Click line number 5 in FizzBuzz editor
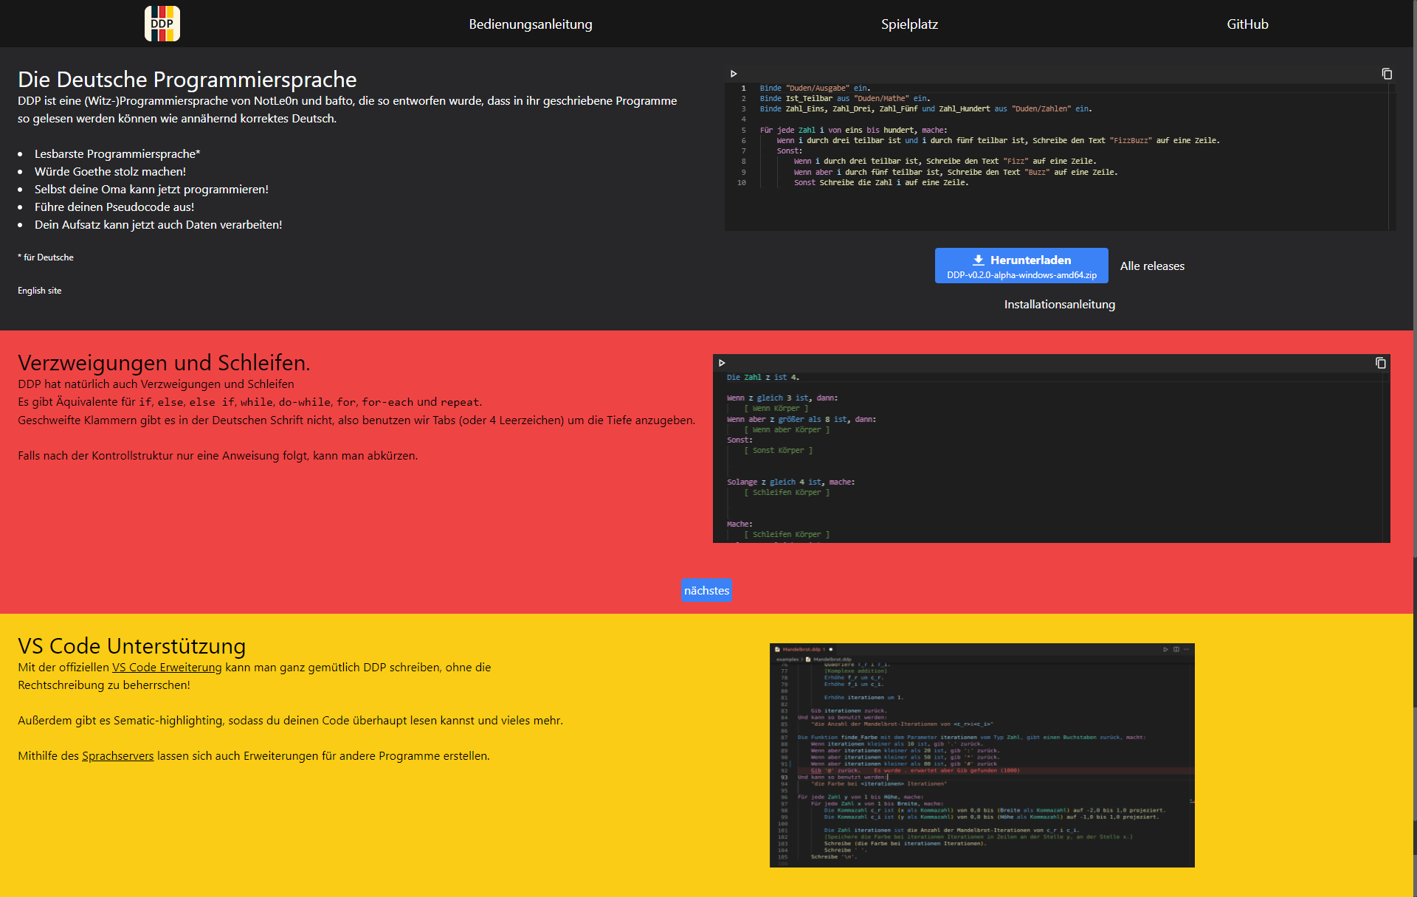Screen dimensions: 1417x897 [743, 130]
